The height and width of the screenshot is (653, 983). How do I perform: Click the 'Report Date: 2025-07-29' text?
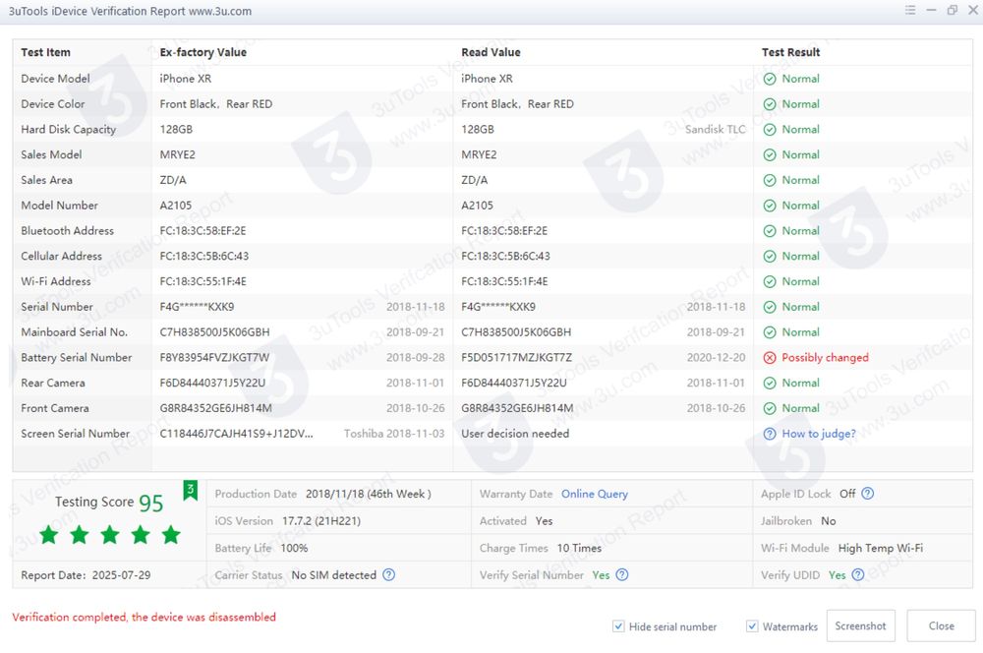[86, 575]
